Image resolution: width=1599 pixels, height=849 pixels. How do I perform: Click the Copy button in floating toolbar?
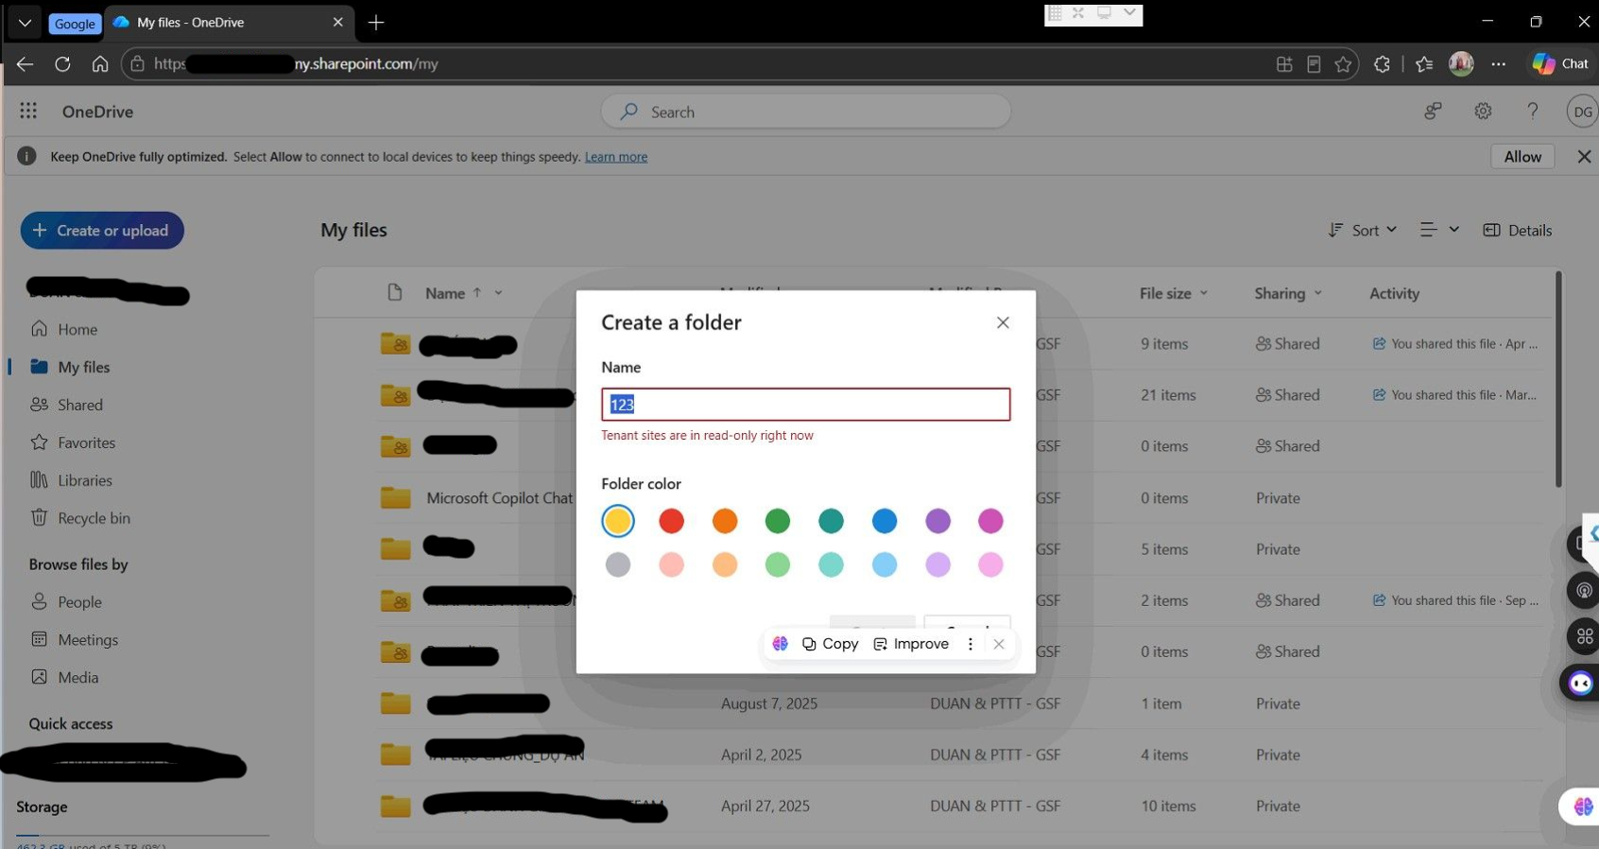click(x=831, y=644)
